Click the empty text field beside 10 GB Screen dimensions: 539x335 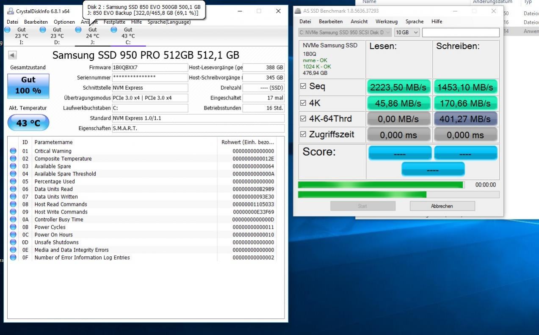(x=461, y=32)
